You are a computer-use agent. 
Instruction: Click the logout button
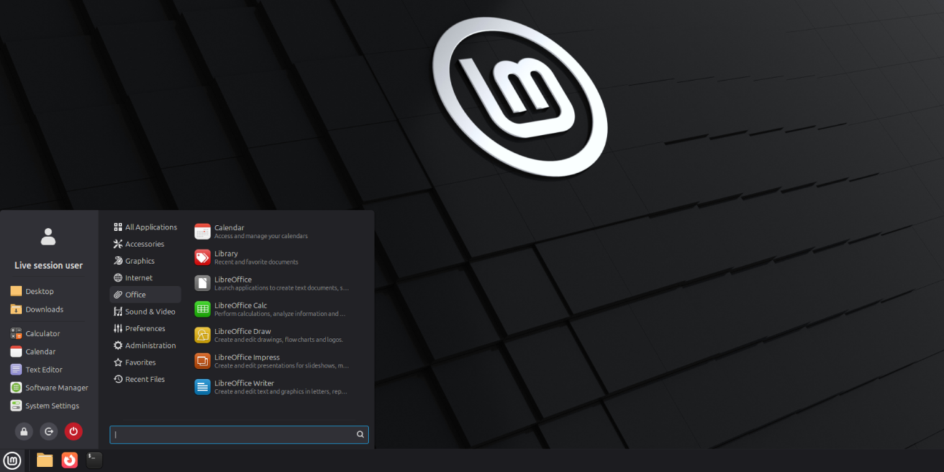click(x=48, y=431)
